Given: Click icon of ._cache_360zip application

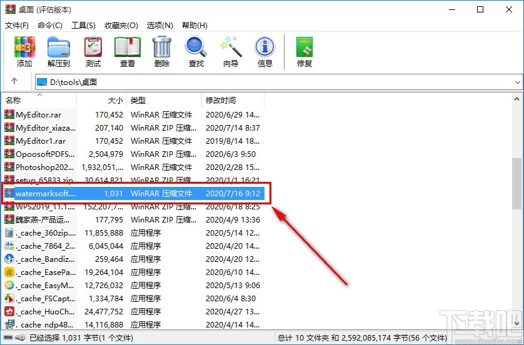Looking at the screenshot, I should [9, 232].
